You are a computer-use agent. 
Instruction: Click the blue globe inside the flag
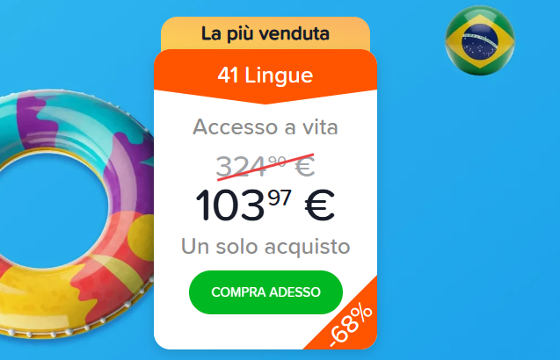point(480,41)
